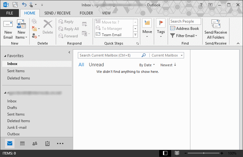Open the FILE tab

click(x=9, y=13)
